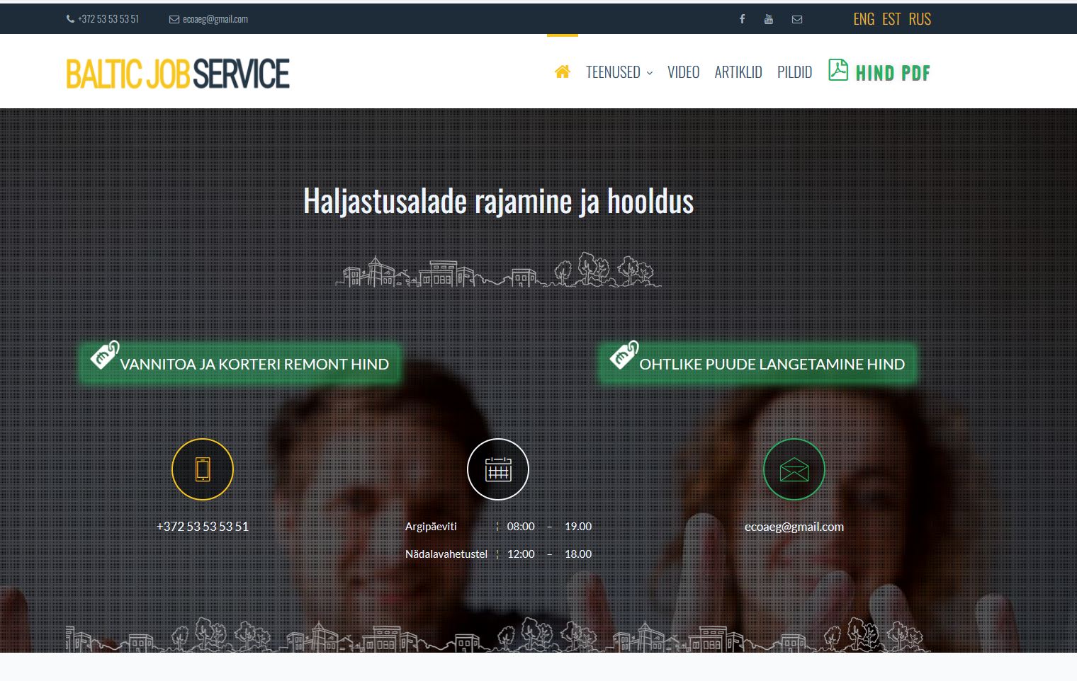The height and width of the screenshot is (681, 1077).
Task: Click Ohtlike puude langetamine hind button
Action: point(758,364)
